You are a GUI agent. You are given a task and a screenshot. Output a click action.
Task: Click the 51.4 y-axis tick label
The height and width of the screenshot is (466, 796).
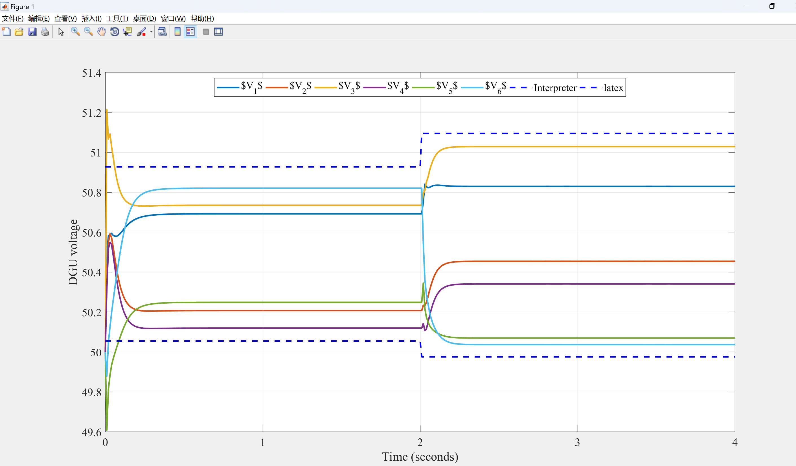pyautogui.click(x=92, y=73)
